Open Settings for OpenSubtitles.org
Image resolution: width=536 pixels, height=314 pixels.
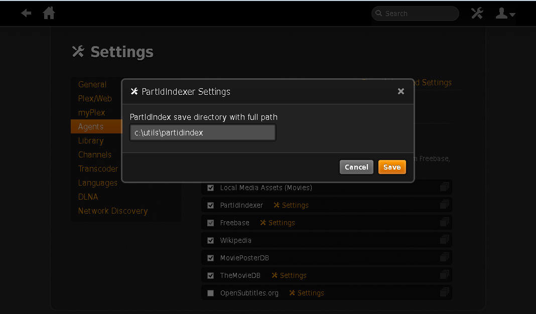306,292
